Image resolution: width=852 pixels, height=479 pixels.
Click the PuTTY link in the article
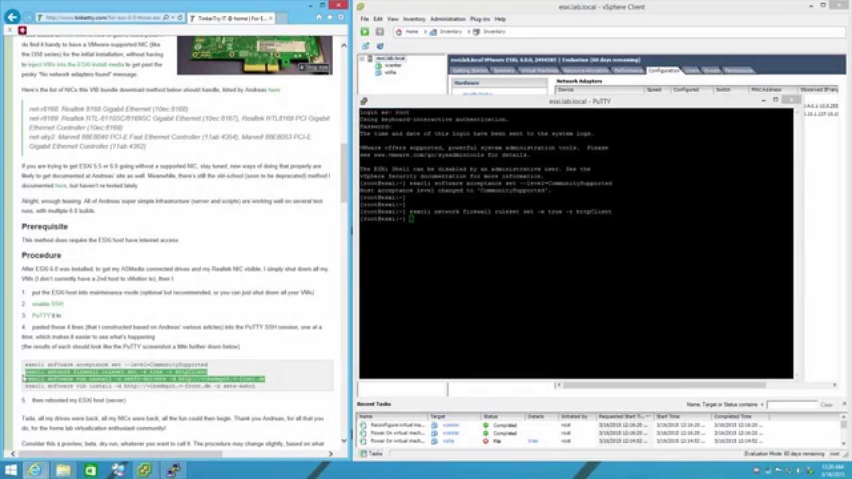(41, 315)
